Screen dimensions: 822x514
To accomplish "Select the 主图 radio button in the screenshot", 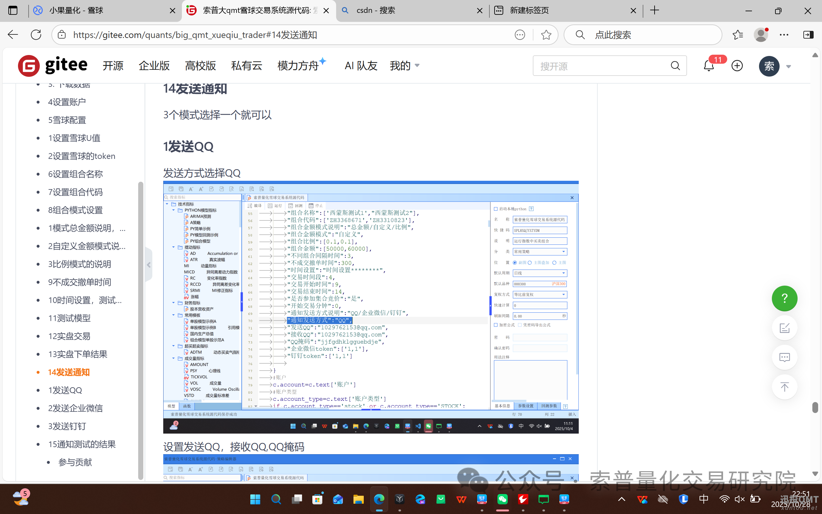I will coord(554,262).
